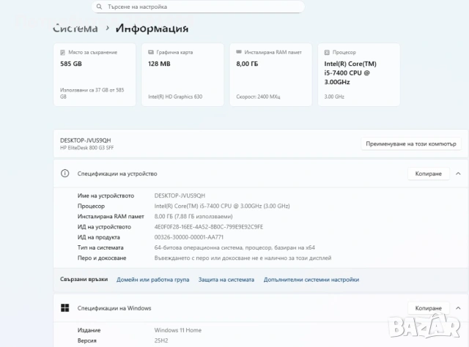Click the Версия label
469x347 pixels.
(86, 340)
